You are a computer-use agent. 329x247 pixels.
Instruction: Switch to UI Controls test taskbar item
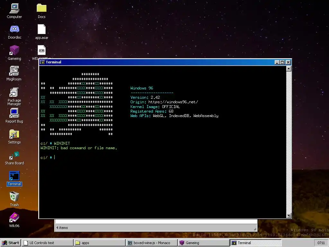(x=48, y=243)
